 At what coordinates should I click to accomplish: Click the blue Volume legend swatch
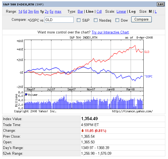pyautogui.click(x=26, y=94)
